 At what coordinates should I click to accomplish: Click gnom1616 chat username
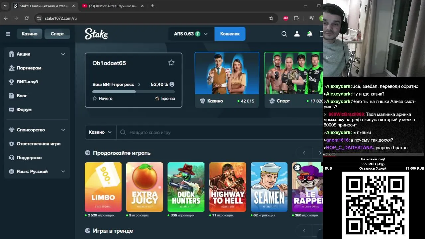pos(338,140)
